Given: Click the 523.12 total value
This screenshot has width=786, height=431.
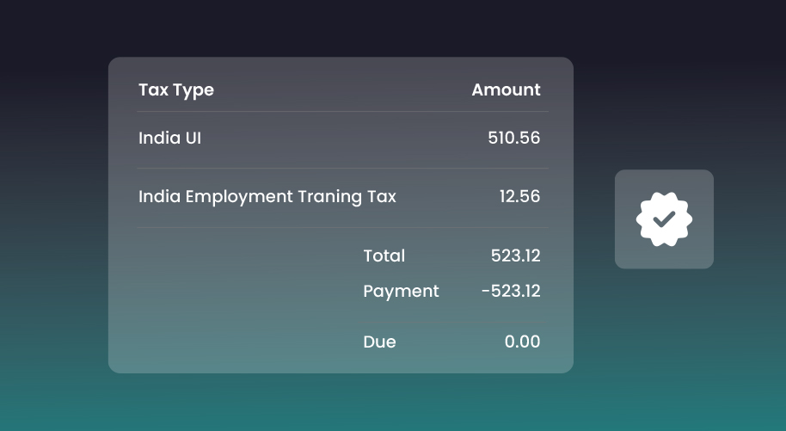Looking at the screenshot, I should point(515,256).
